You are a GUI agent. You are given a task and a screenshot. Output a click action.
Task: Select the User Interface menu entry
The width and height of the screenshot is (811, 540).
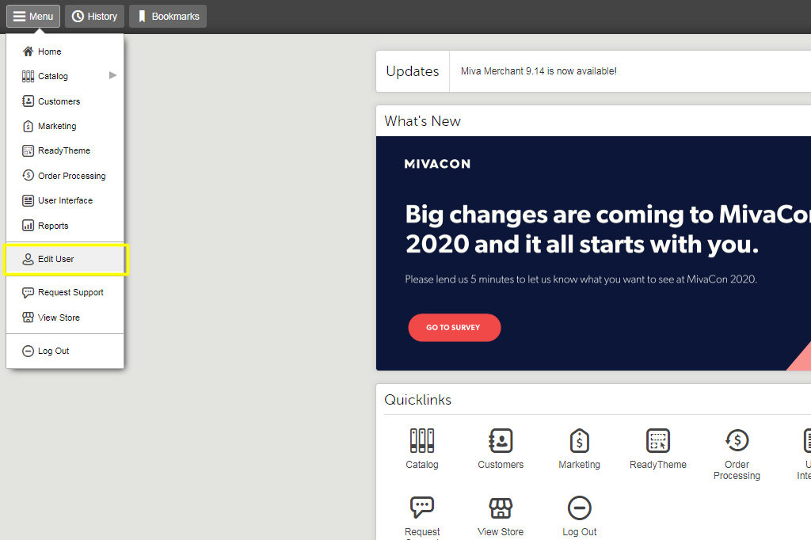[x=65, y=200]
